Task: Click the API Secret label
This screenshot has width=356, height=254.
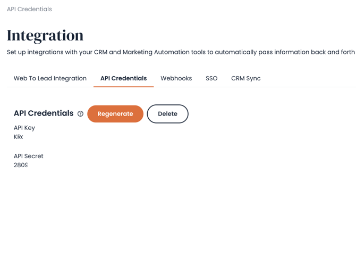Action: pyautogui.click(x=28, y=156)
